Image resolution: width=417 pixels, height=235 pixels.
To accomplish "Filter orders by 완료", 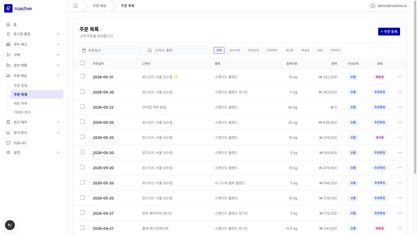I will point(320,50).
